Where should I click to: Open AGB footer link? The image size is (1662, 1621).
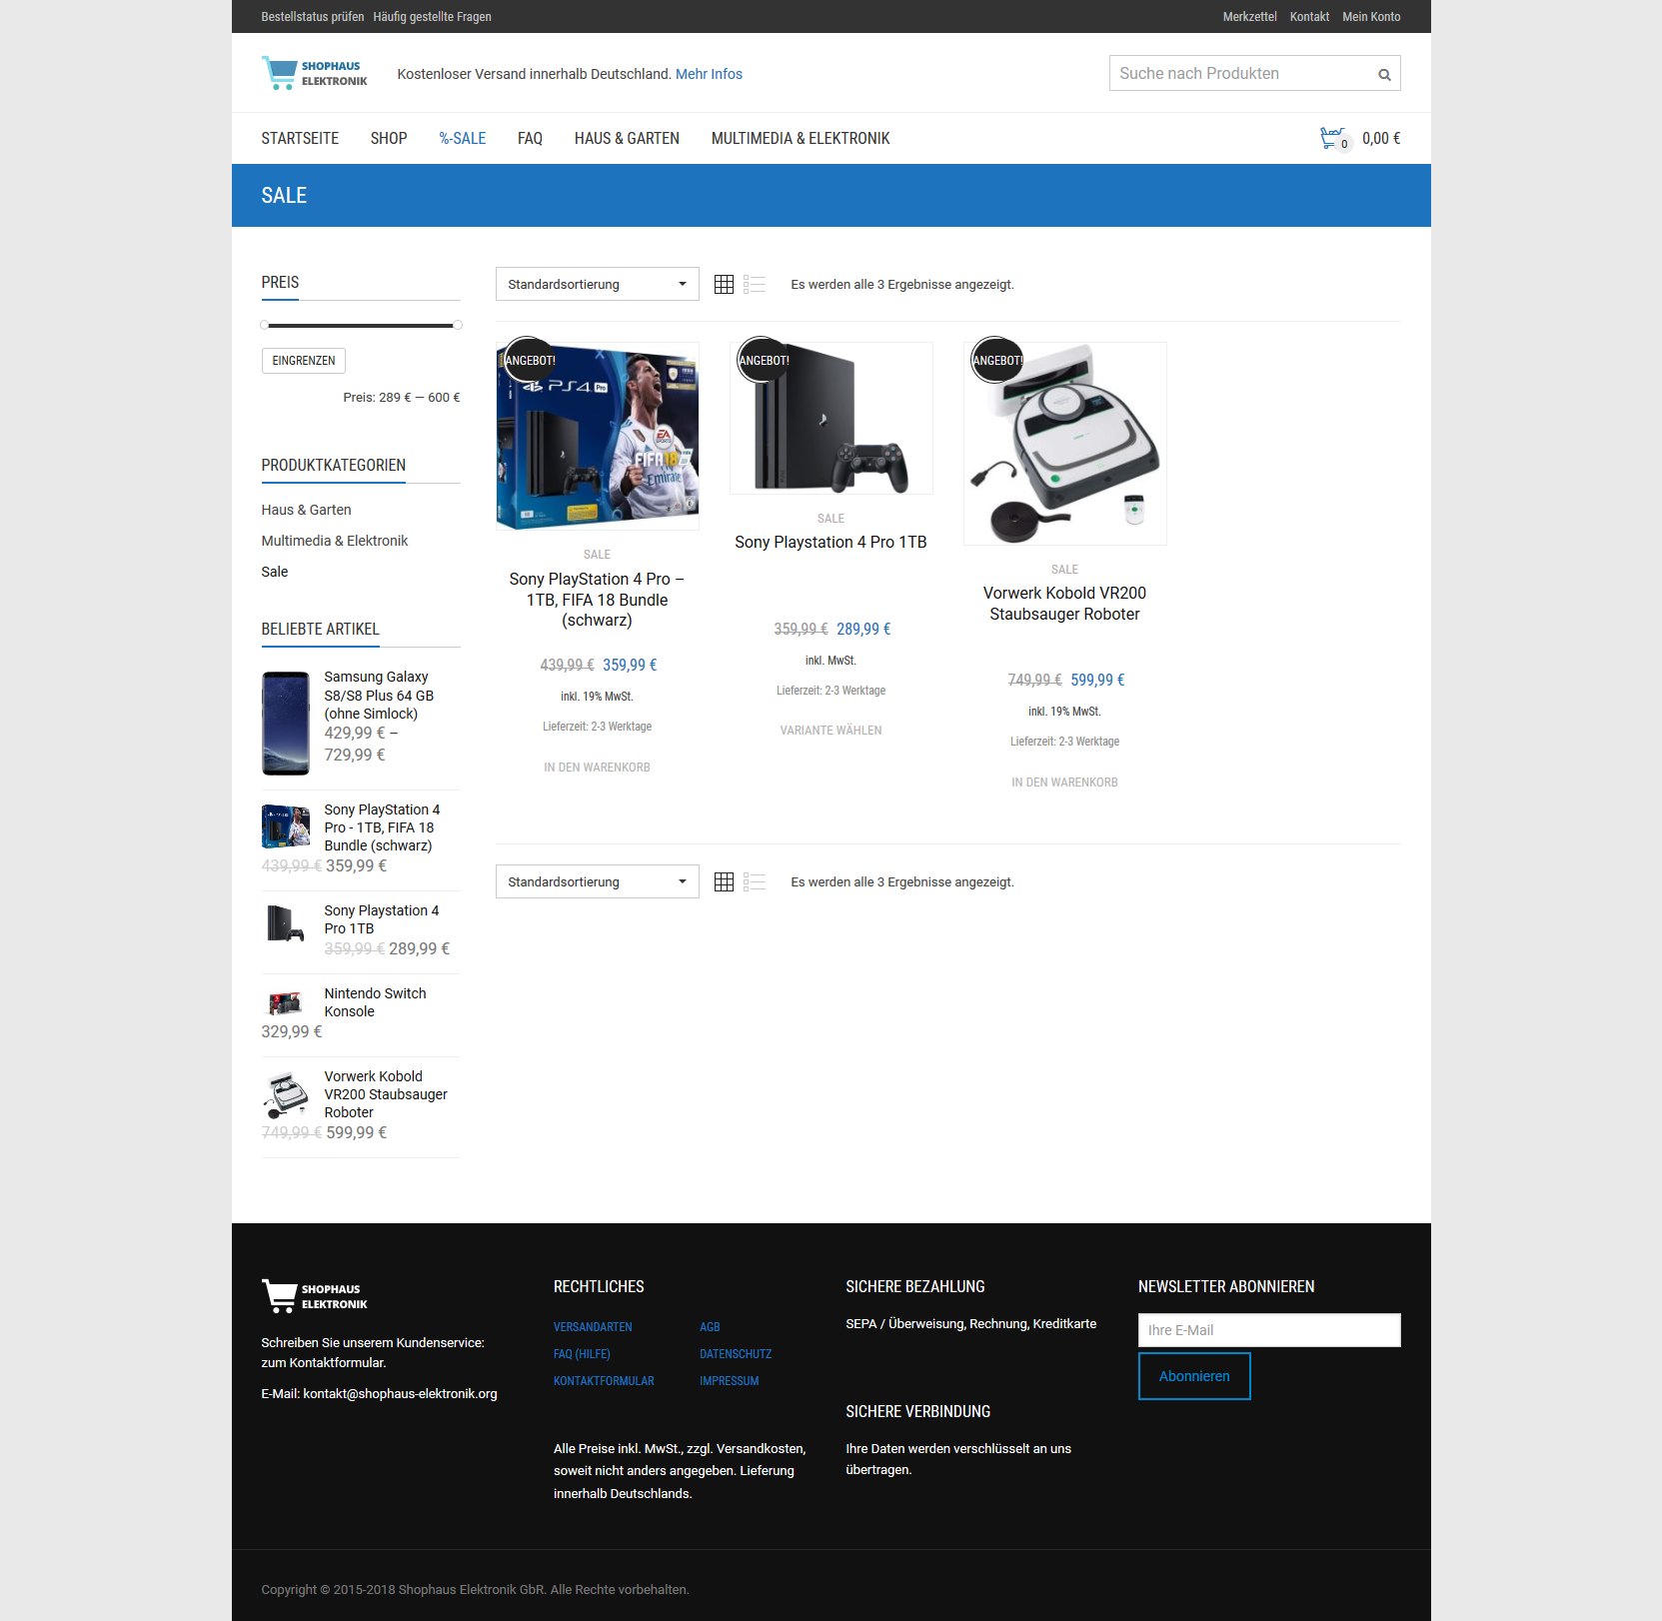click(x=710, y=1327)
